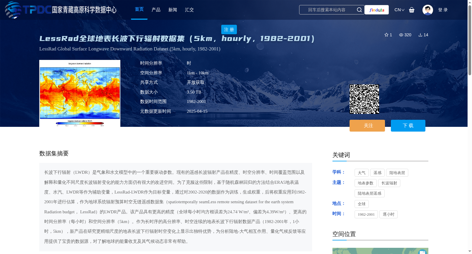Click the 3.50 TB data size value
Screen dimensions: 472x254
tap(194, 92)
